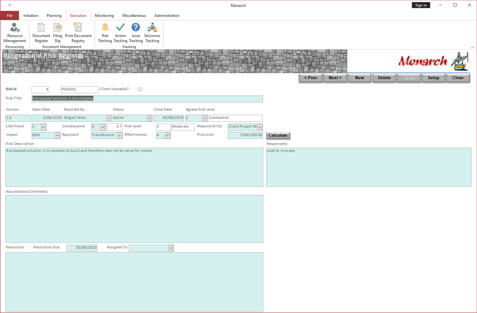The height and width of the screenshot is (313, 477).
Task: Delete the current risk record
Action: coord(384,78)
